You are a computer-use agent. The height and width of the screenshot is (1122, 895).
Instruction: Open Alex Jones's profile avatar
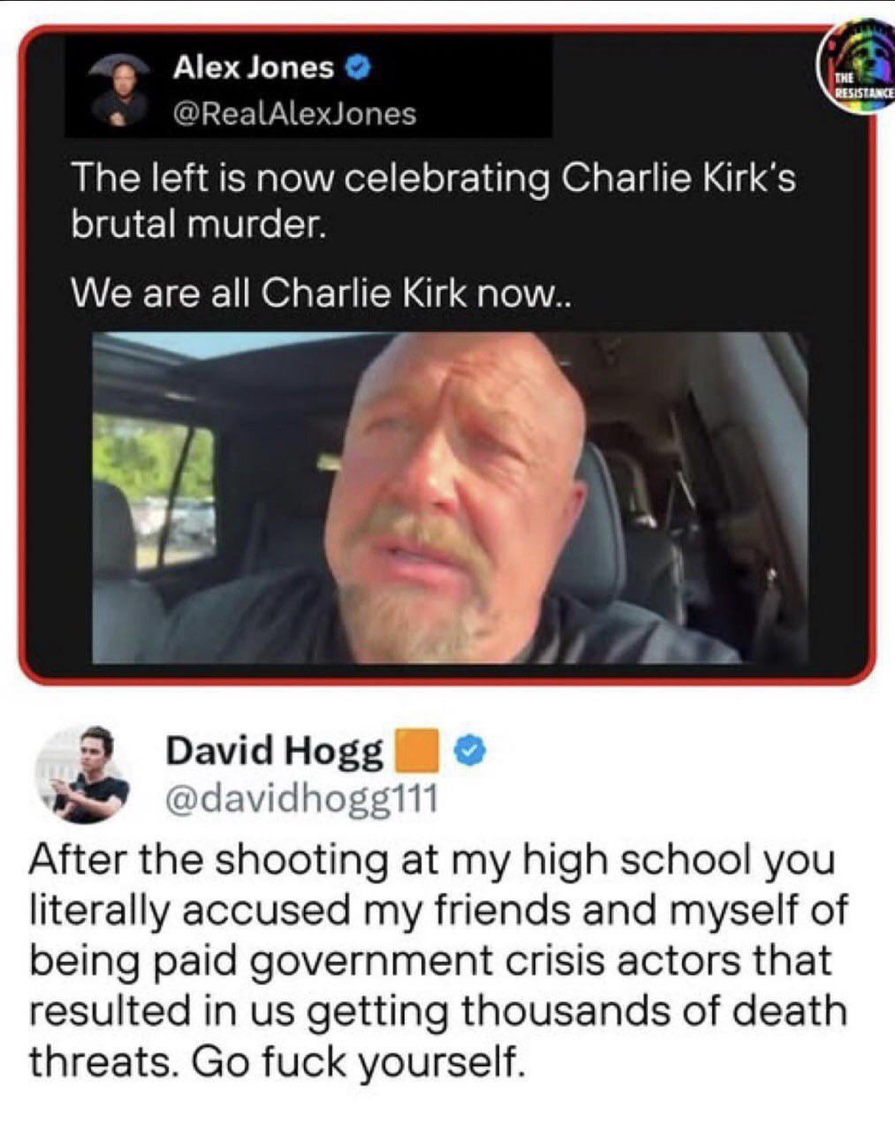[119, 93]
